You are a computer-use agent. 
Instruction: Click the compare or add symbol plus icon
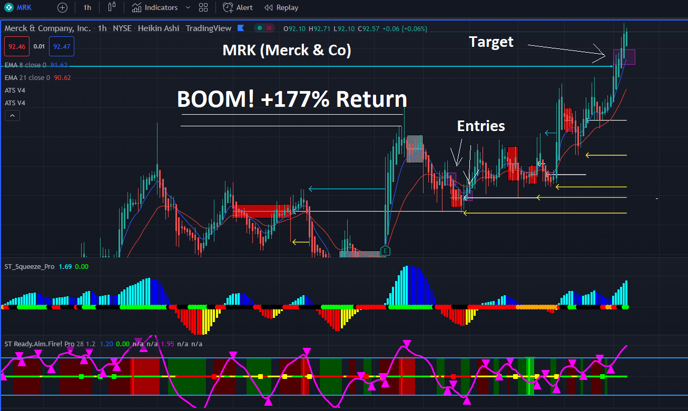(x=63, y=7)
